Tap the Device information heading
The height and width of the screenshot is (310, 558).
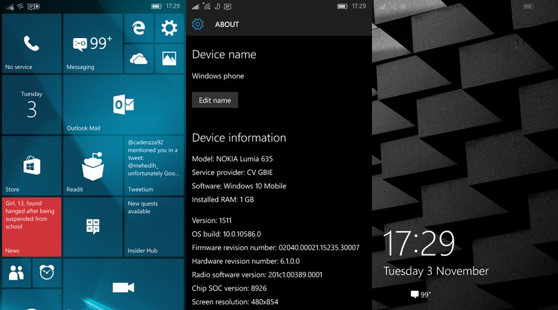coord(239,138)
